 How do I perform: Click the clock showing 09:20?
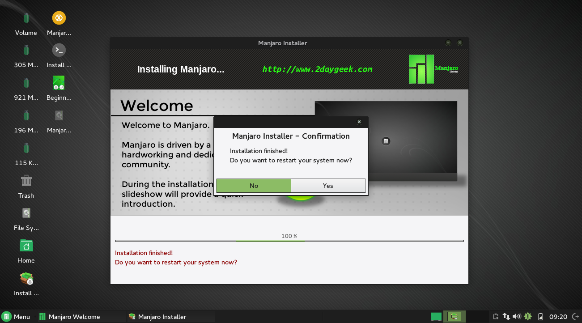[558, 317]
